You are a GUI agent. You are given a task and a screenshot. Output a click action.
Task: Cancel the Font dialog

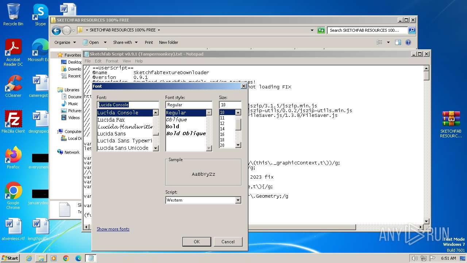(228, 241)
